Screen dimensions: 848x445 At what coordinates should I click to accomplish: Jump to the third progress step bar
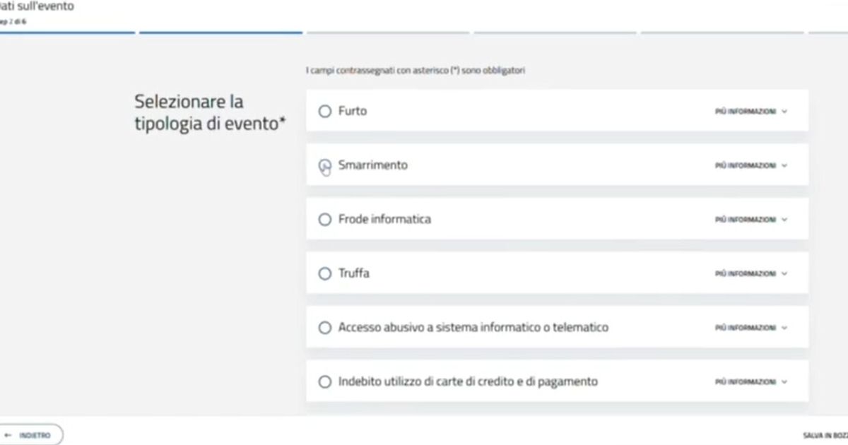[387, 32]
